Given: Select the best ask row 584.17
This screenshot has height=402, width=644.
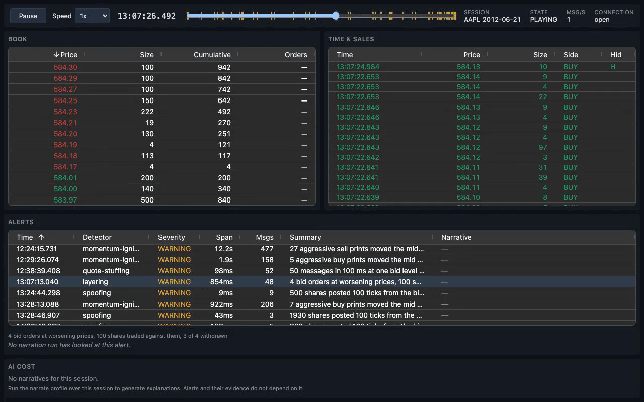Looking at the screenshot, I should tap(162, 167).
